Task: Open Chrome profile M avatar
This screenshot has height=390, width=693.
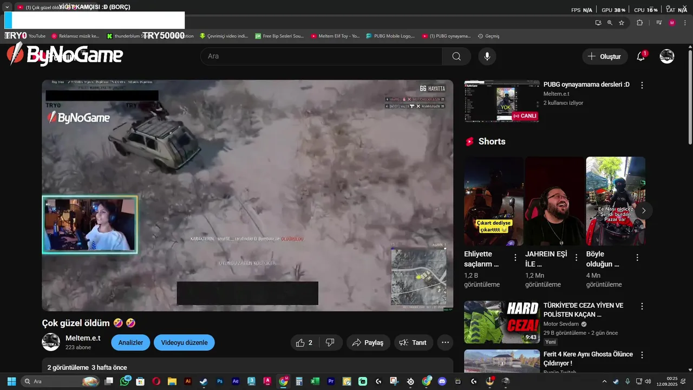Action: tap(672, 23)
